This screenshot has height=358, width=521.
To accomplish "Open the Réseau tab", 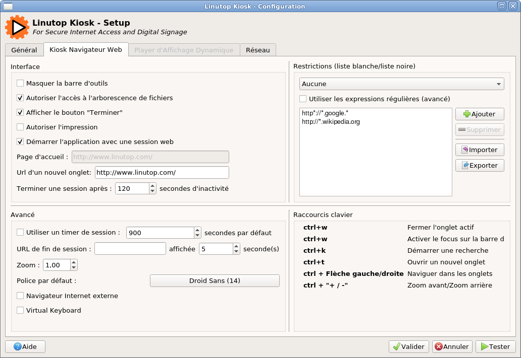I will [258, 50].
